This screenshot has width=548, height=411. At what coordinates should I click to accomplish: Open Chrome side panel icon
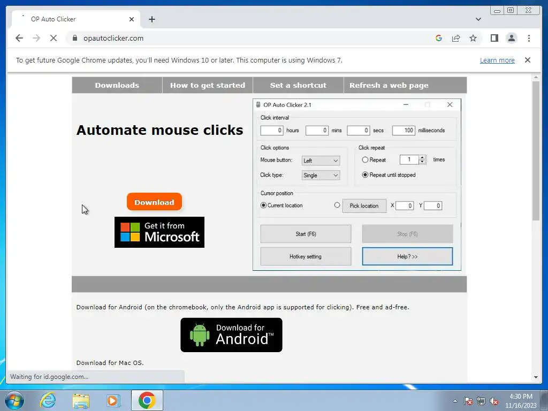point(494,38)
